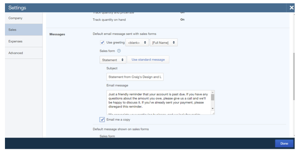Click the Subject label
Viewport: 300px width, 153px height.
112,68
